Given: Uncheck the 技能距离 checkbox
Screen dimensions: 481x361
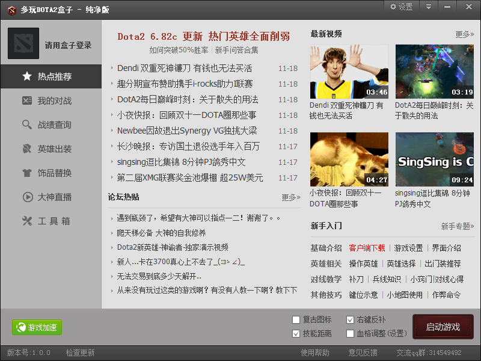Looking at the screenshot, I should tap(296, 334).
